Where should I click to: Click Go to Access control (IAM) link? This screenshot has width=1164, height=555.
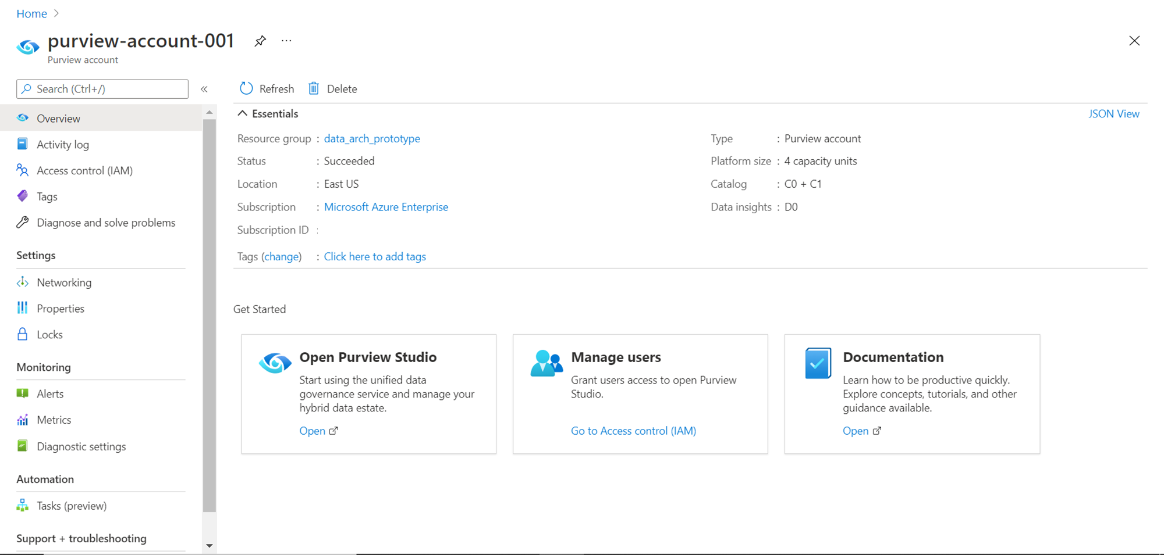click(x=633, y=431)
